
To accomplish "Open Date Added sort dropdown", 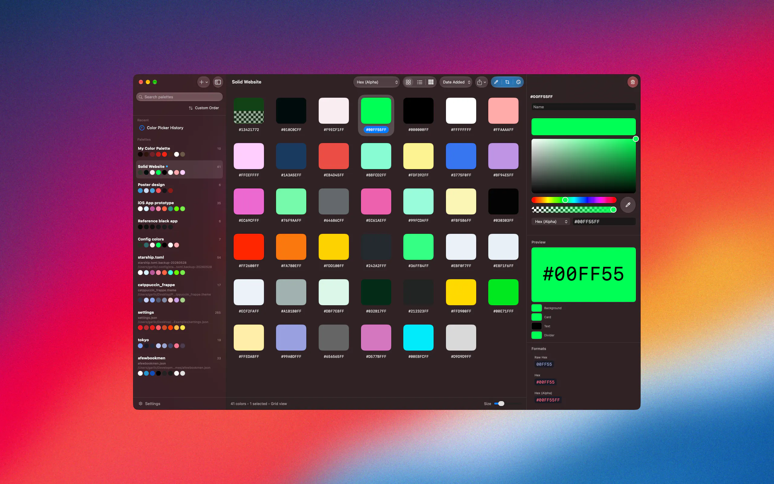I will [x=456, y=82].
